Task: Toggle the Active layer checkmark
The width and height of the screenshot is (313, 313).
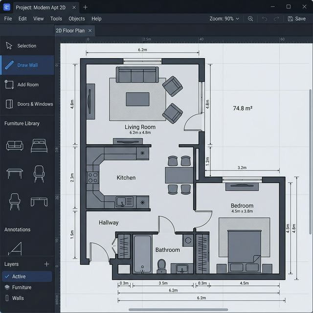Action: pyautogui.click(x=7, y=276)
